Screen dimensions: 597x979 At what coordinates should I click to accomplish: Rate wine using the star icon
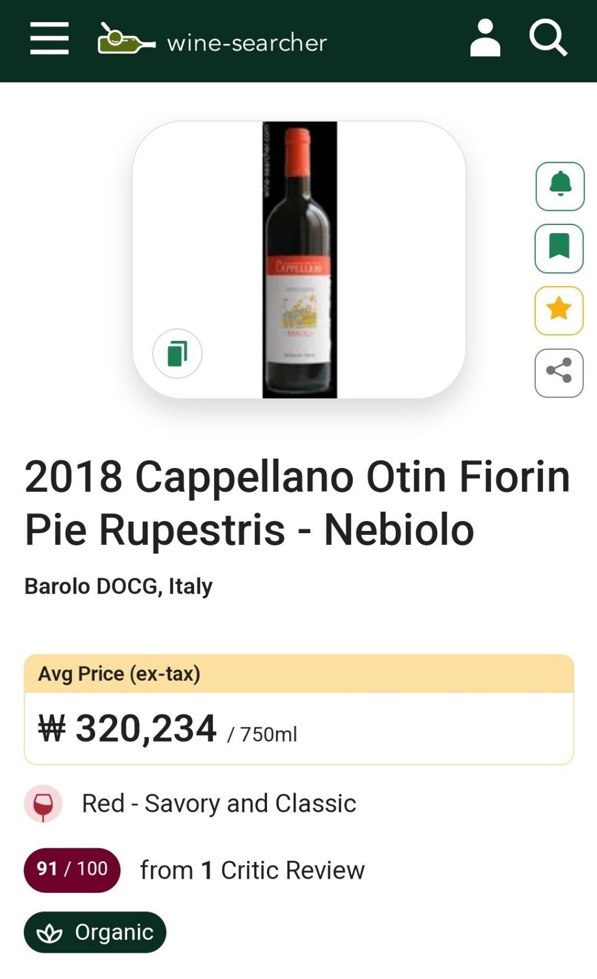click(559, 310)
